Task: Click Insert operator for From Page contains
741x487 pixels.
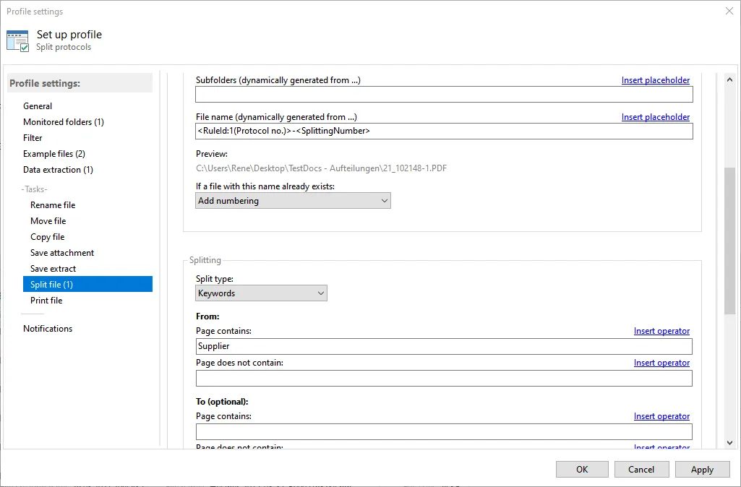Action: click(x=661, y=331)
